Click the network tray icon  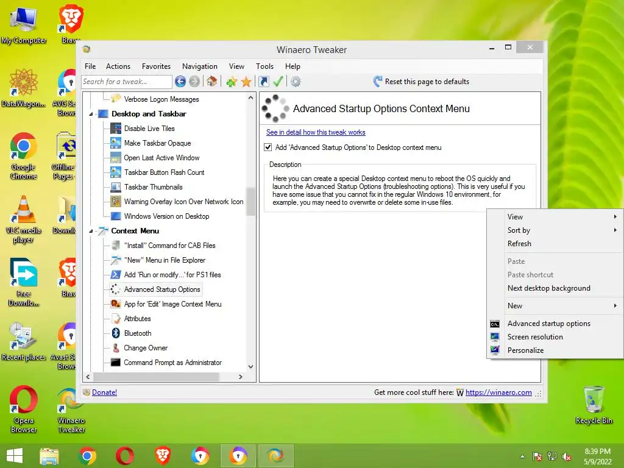[552, 456]
